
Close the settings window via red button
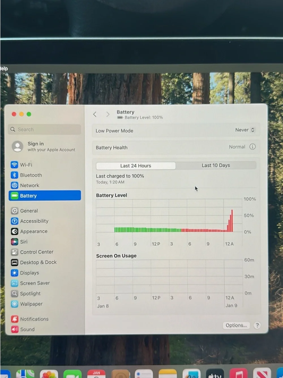(14, 114)
